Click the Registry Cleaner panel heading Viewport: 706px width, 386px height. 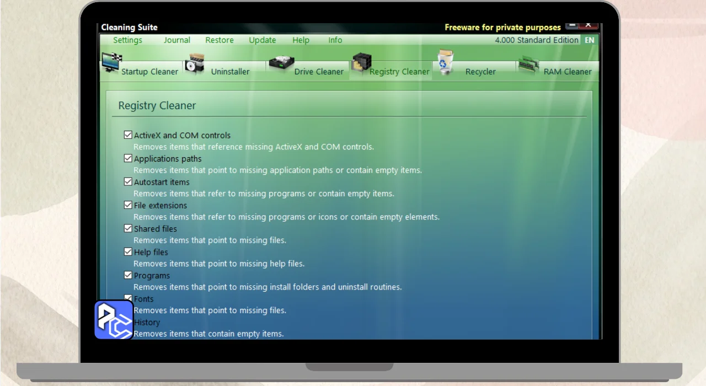tap(157, 106)
